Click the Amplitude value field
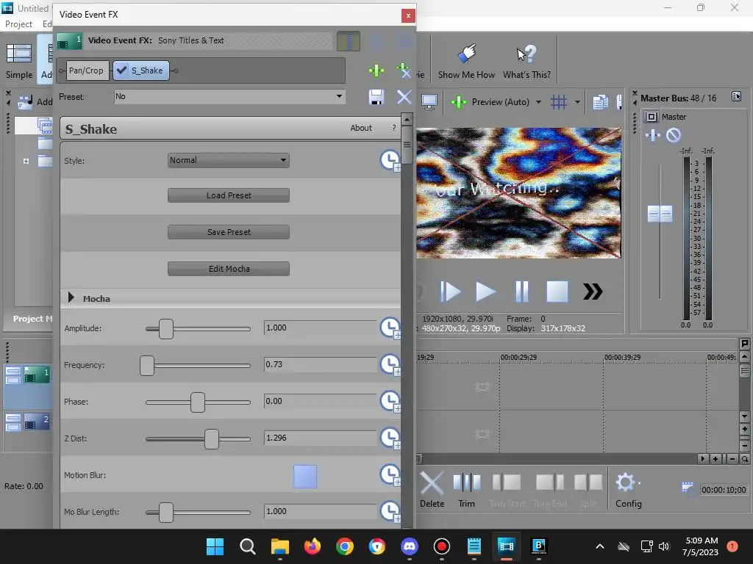 (321, 328)
